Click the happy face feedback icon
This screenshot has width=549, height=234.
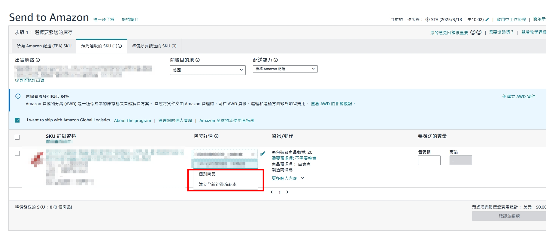(473, 32)
